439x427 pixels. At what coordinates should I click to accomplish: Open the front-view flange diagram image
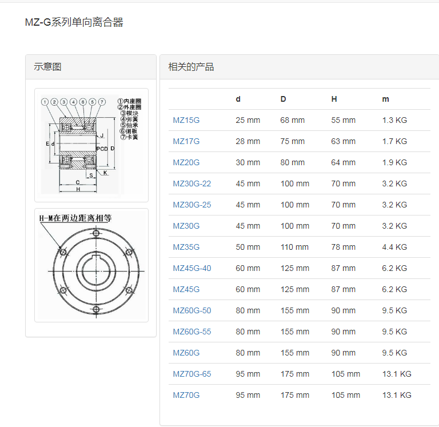(x=91, y=265)
